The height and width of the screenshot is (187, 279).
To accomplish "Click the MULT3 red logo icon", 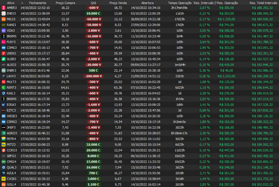I will 3,82.
